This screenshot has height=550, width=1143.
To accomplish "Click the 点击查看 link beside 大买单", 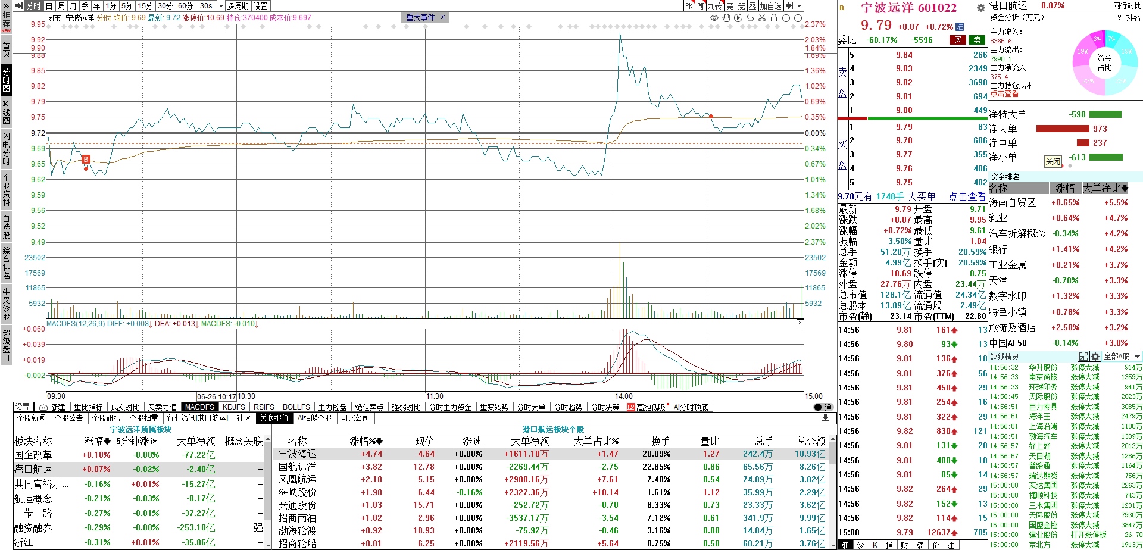I will pos(967,196).
